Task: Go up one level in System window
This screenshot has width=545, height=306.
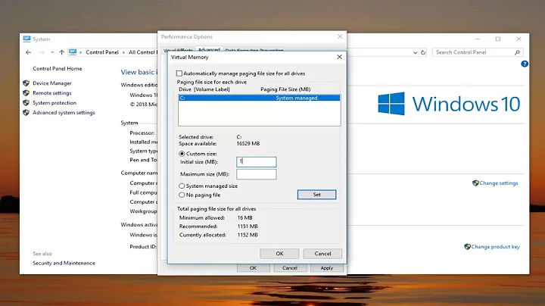Action: click(x=61, y=52)
